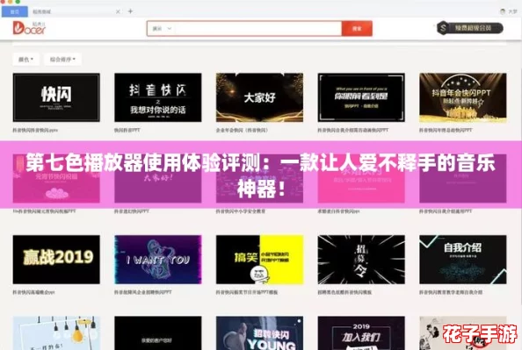Expand the 演示 search type dropdown
The width and height of the screenshot is (522, 350).
point(162,29)
